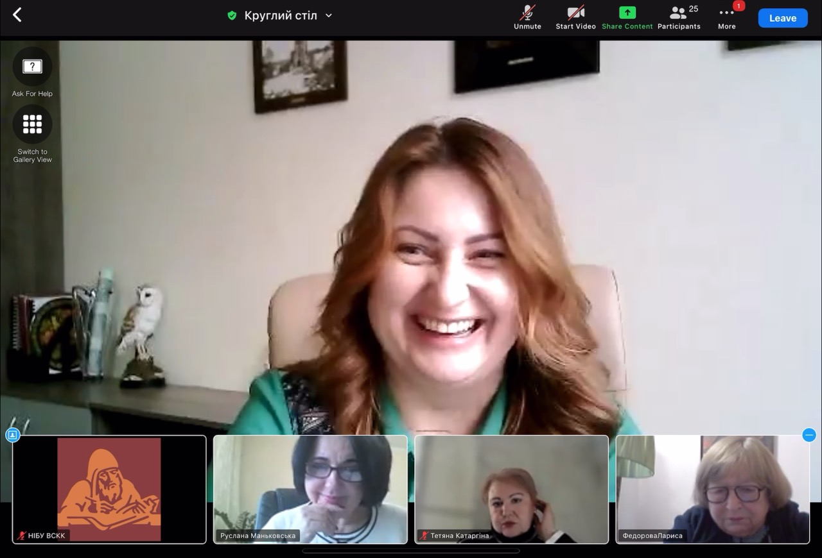This screenshot has height=558, width=822.
Task: Open the More options menu
Action: tap(726, 17)
